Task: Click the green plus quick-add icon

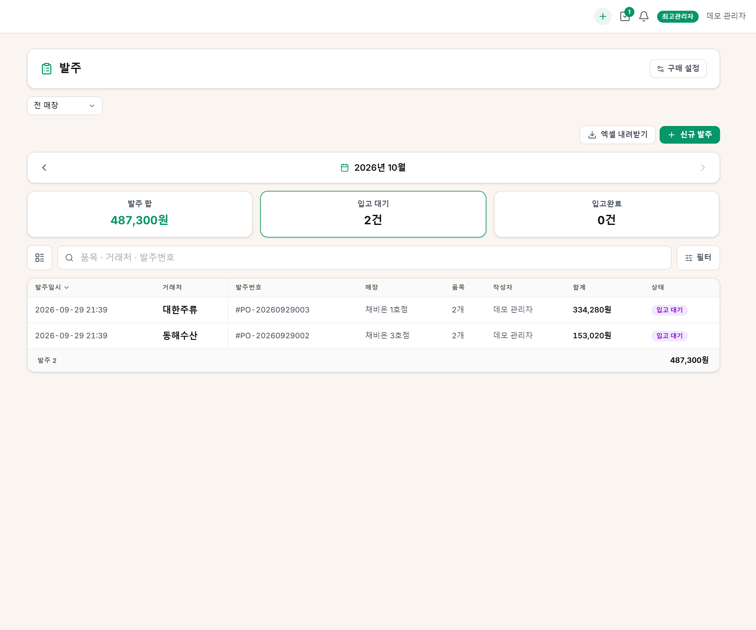Action: coord(603,16)
